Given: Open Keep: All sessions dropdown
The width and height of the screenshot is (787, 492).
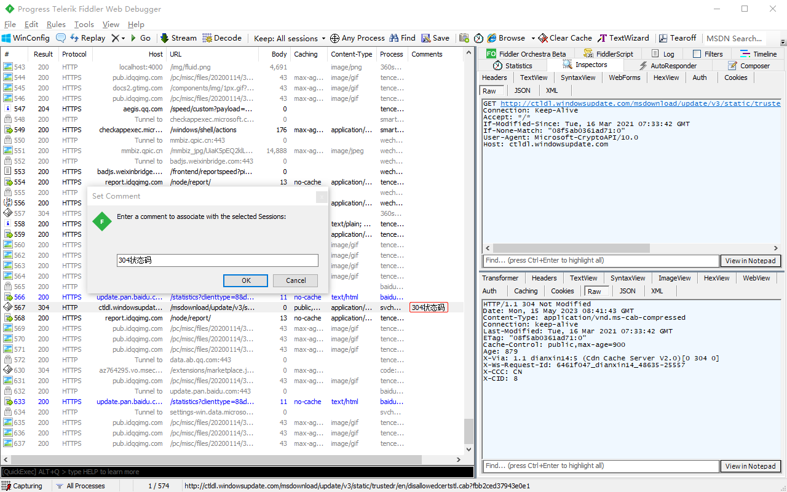Looking at the screenshot, I should pyautogui.click(x=290, y=38).
